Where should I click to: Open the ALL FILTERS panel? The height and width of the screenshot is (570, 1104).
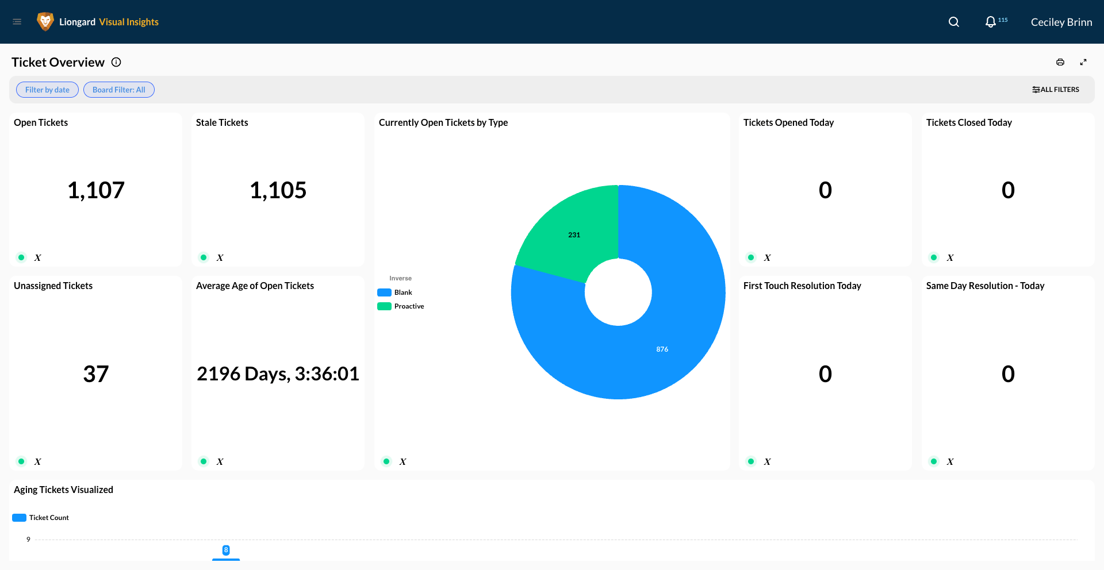pos(1056,90)
